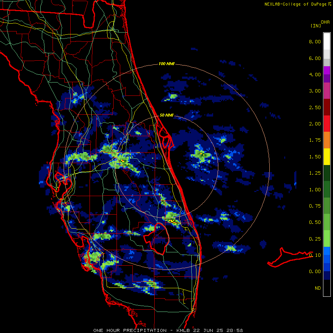Image resolution: width=333 pixels, height=333 pixels.
Task: Click the 50 NMI range ring label
Action: [x=166, y=115]
